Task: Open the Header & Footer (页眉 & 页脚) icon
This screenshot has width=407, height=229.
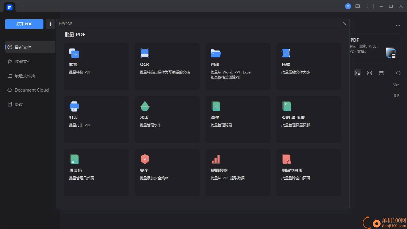Action: pos(287,106)
